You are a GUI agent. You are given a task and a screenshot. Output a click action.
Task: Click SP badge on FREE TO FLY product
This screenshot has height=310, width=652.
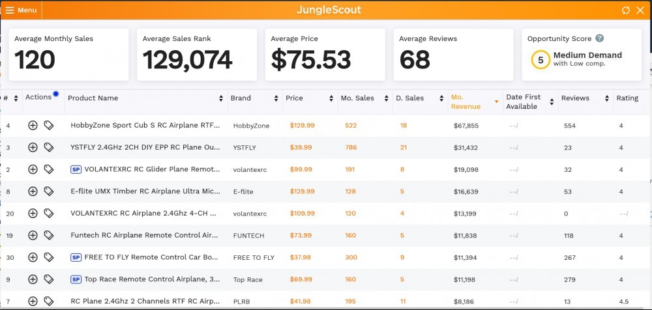pos(76,258)
